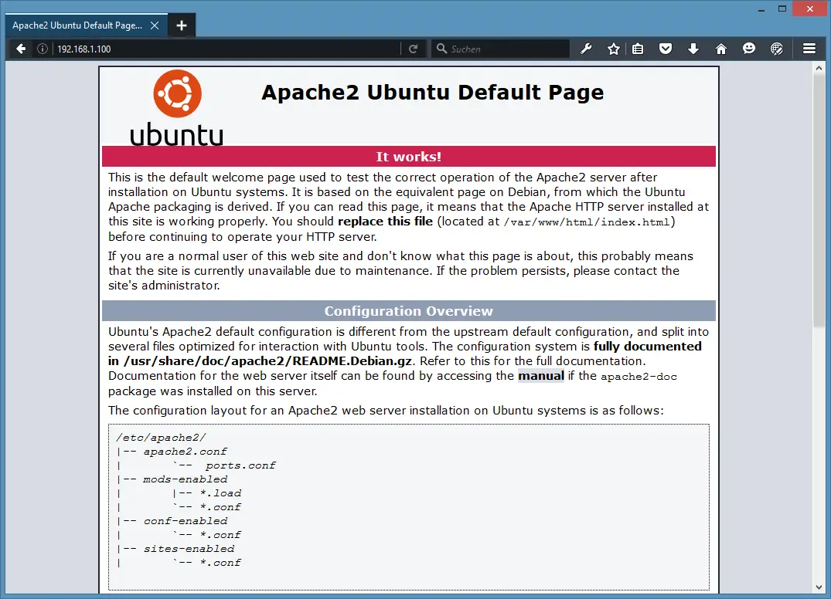Go to the home page
831x599 pixels.
pyautogui.click(x=720, y=49)
